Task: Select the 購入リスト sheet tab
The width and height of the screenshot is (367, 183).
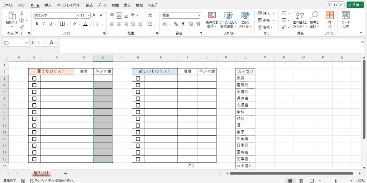Action: (42, 173)
